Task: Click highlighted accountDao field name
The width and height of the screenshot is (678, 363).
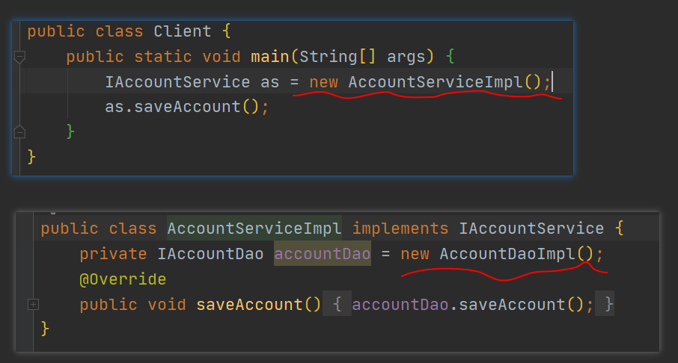Action: [323, 254]
